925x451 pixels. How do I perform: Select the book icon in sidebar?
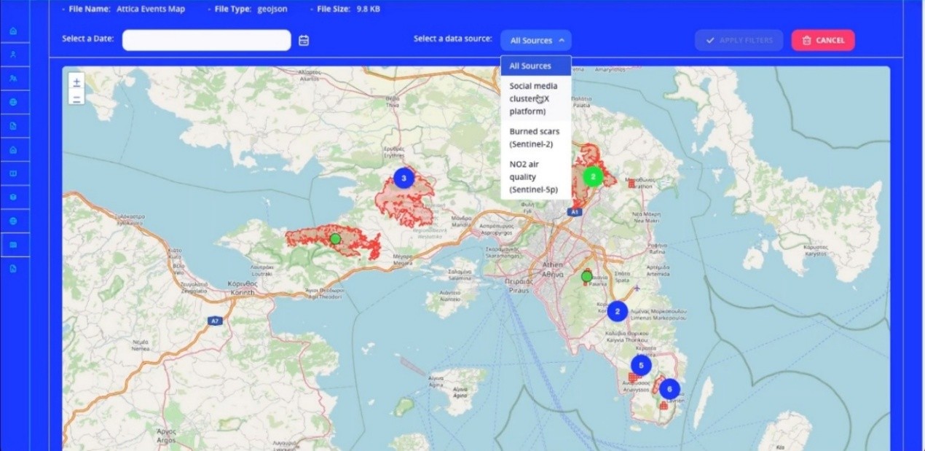tap(13, 174)
